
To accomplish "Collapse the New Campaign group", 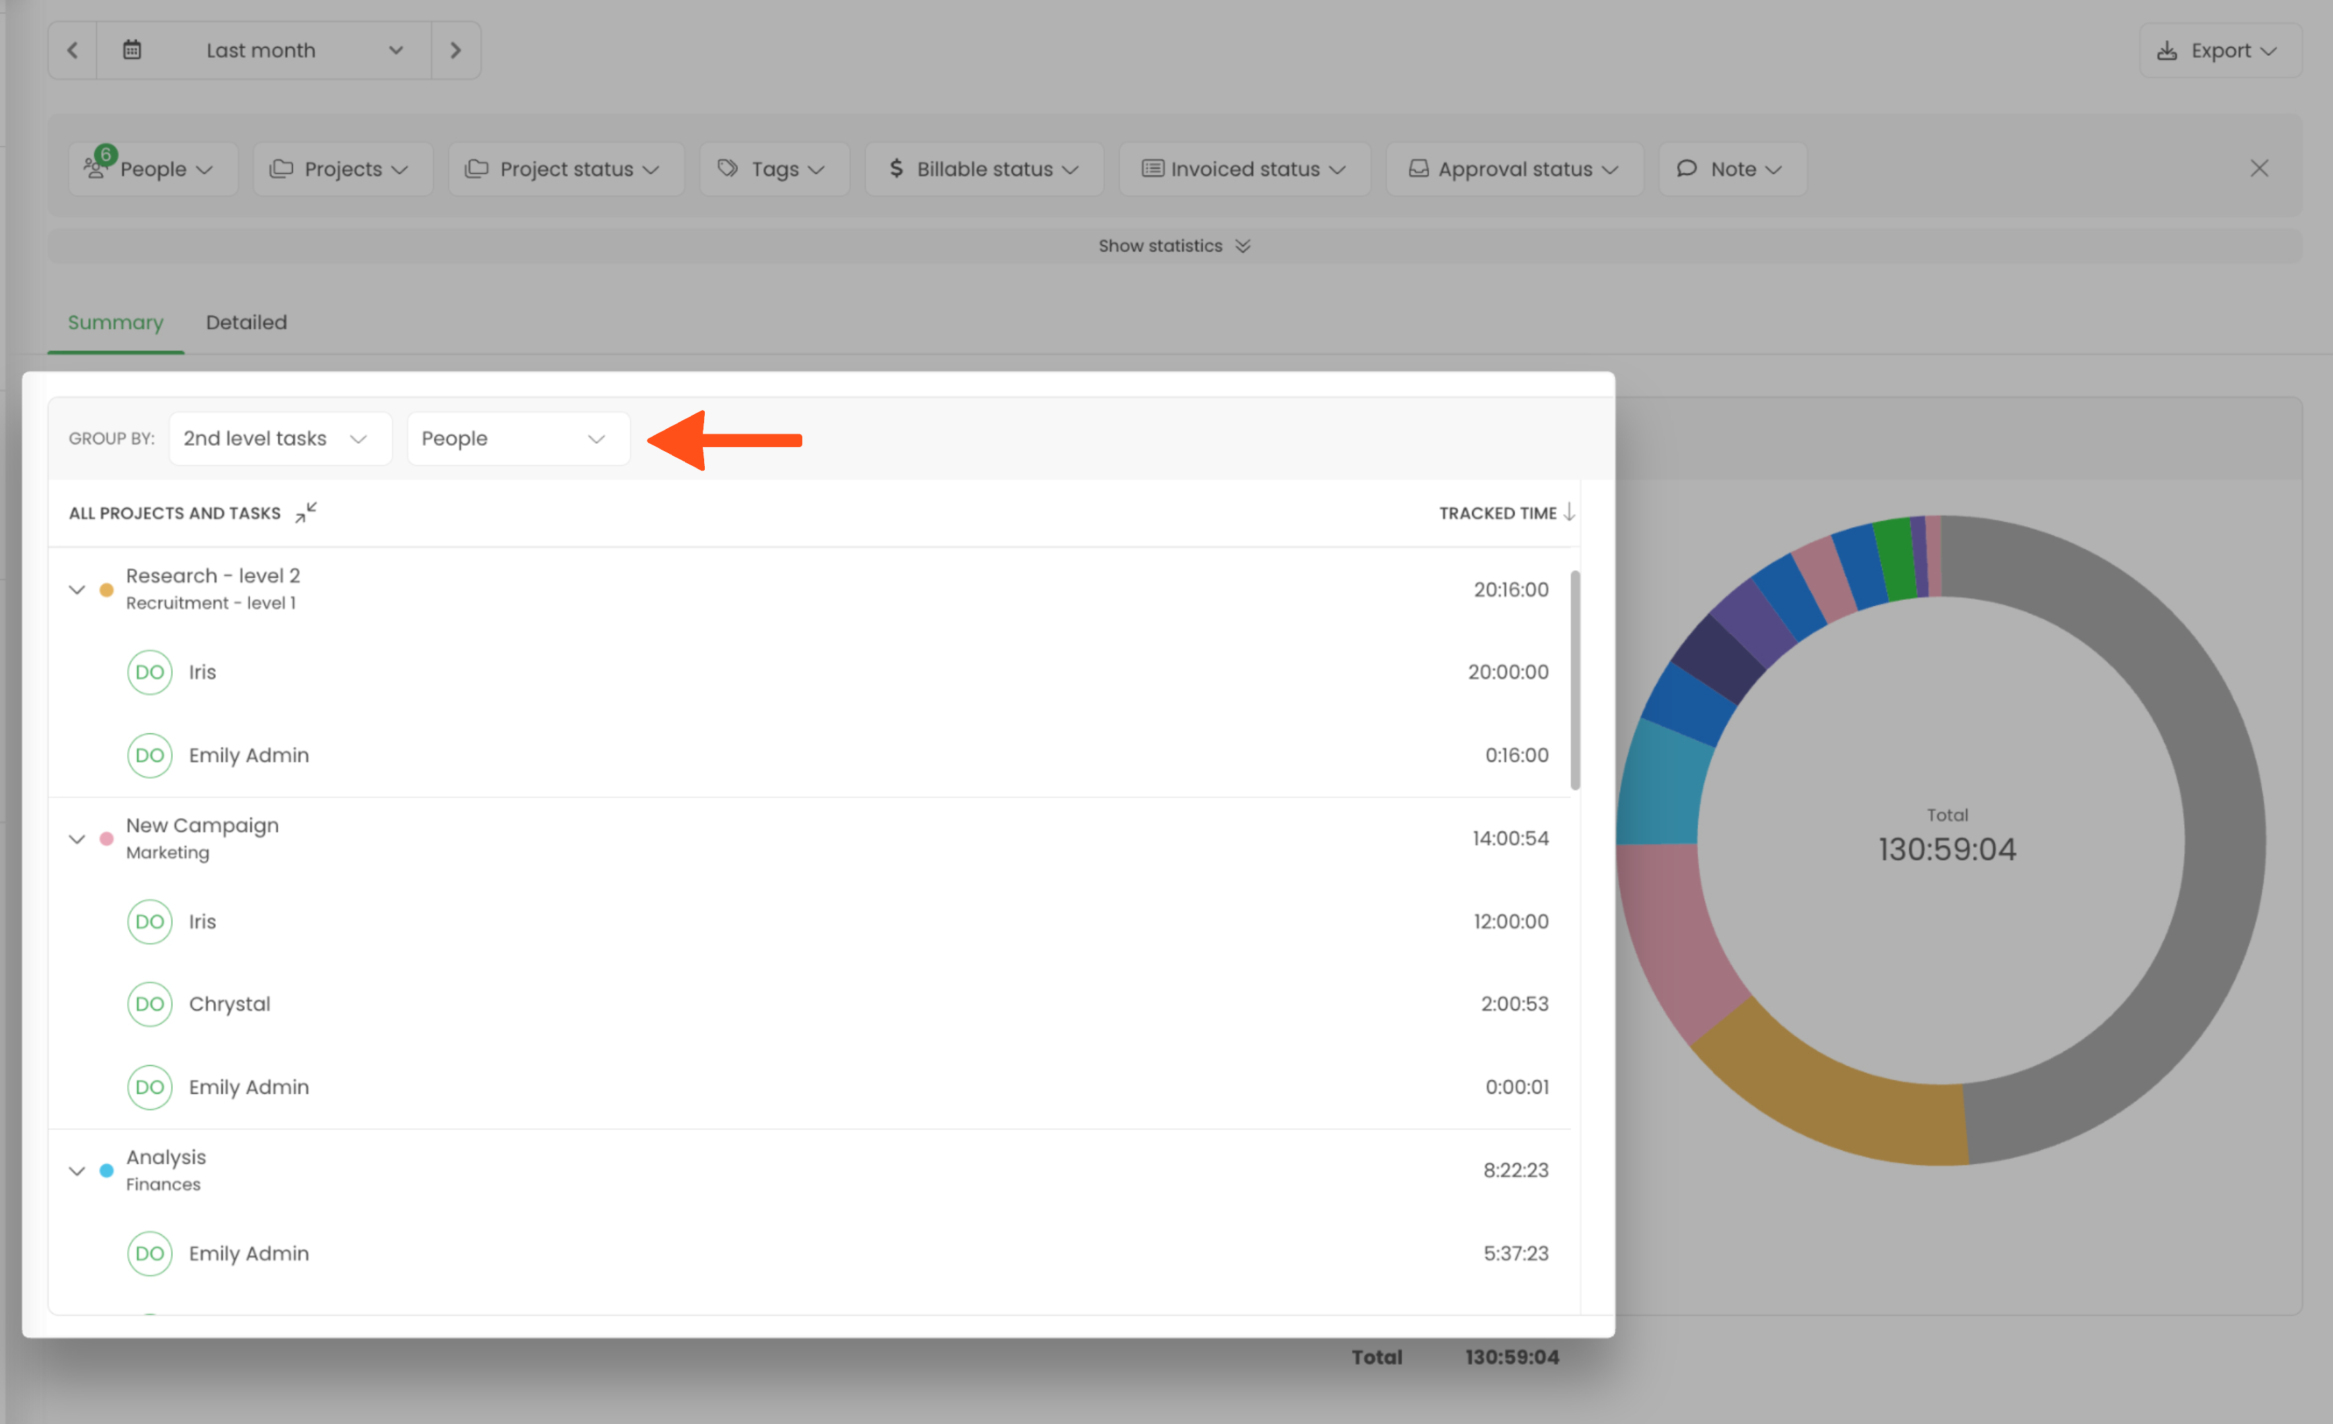I will click(x=77, y=839).
